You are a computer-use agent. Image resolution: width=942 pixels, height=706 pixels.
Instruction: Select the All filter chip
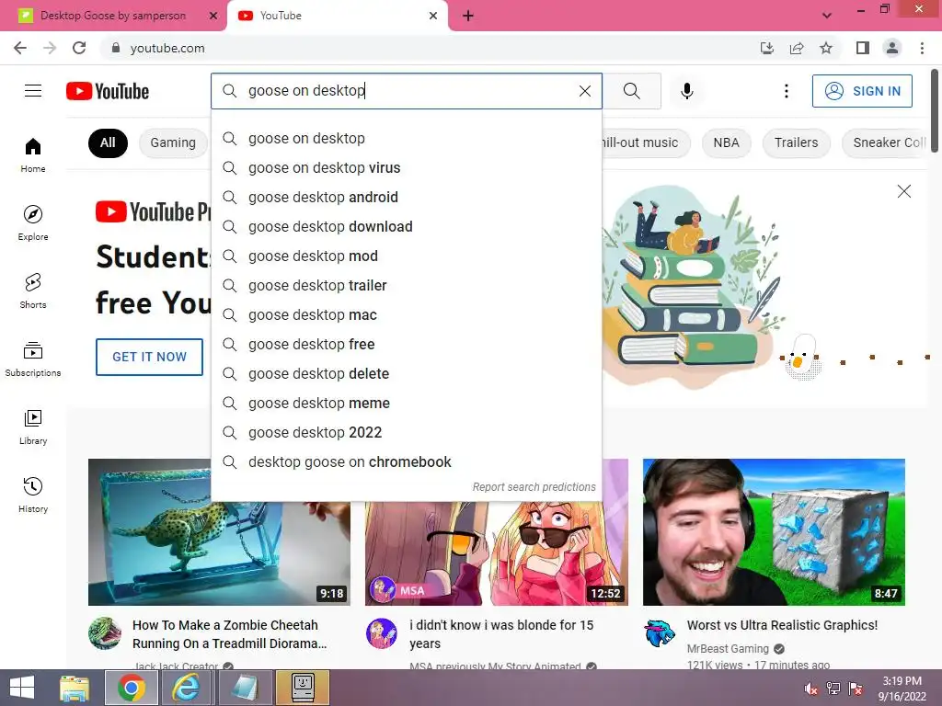108,142
